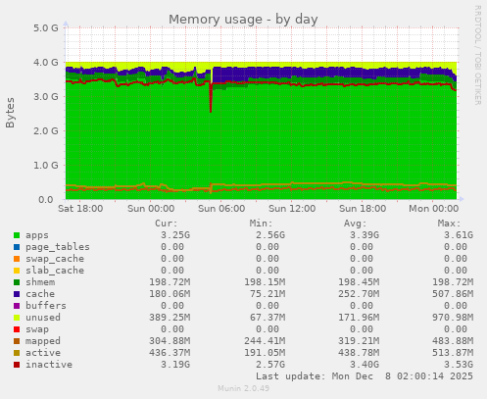Click the 'apps' legend label
This screenshot has height=399, width=487.
[37, 235]
